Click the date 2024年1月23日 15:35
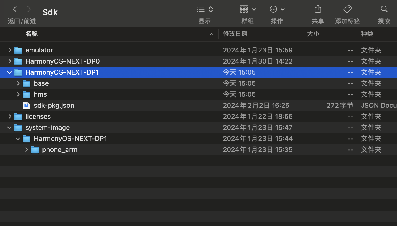Viewport: 397px width, 226px height. 258,149
